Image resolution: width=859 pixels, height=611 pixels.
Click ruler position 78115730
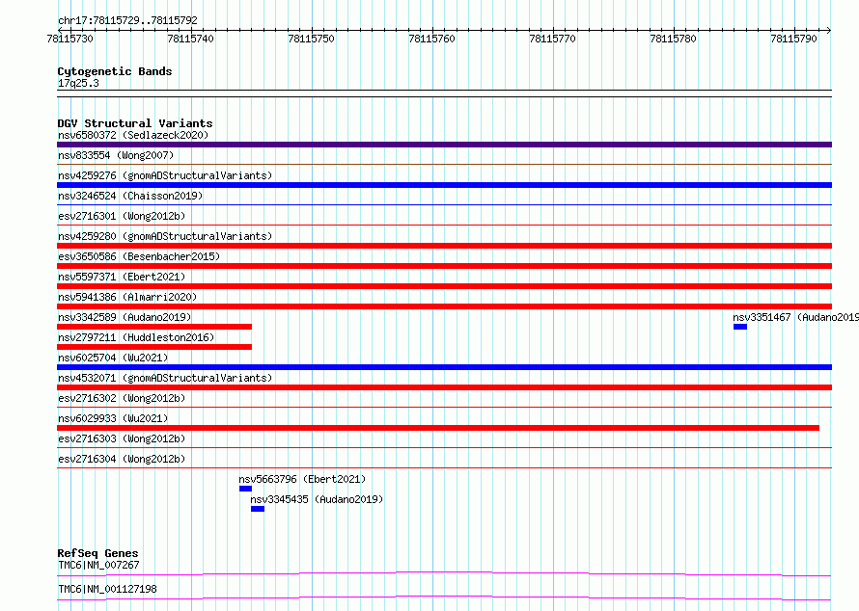[70, 39]
